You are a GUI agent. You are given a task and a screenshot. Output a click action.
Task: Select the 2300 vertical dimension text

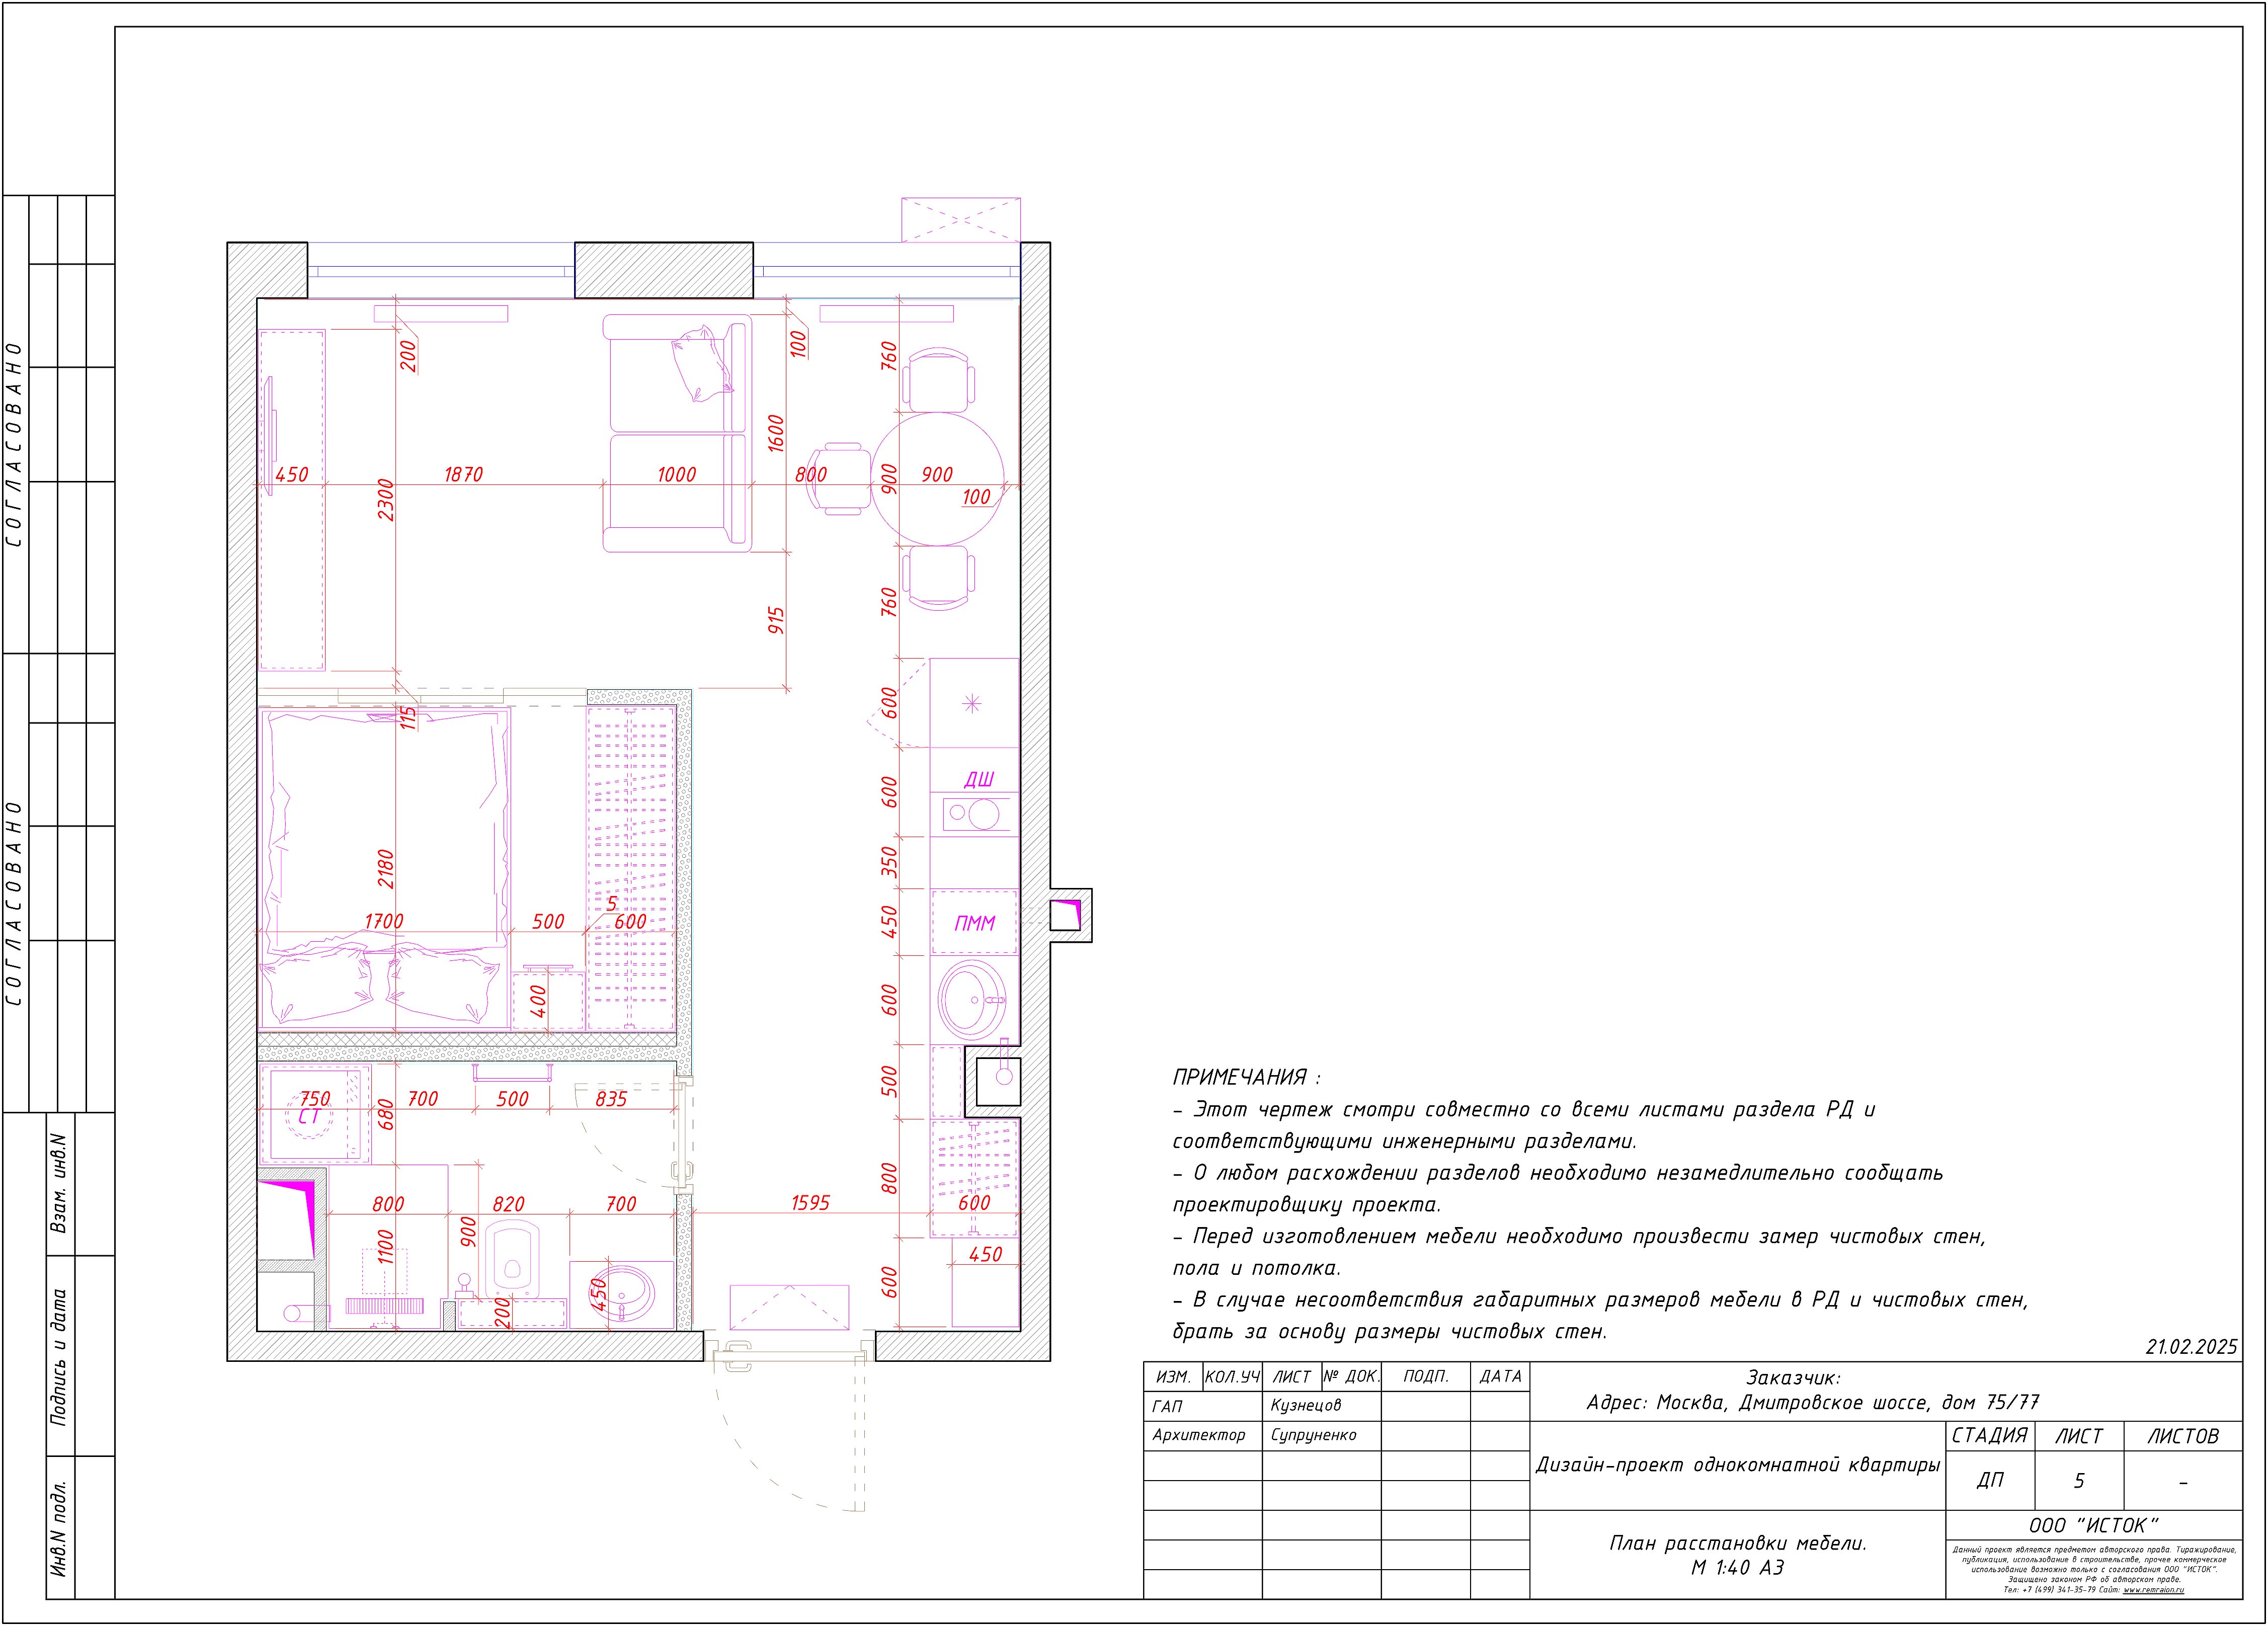tap(386, 500)
